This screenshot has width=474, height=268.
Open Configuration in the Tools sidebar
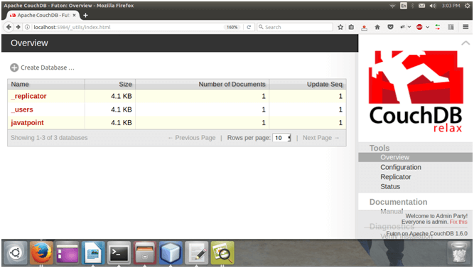click(401, 167)
